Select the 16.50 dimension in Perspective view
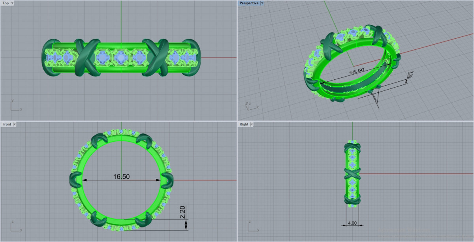Image resolution: width=474 pixels, height=242 pixels. click(x=356, y=71)
